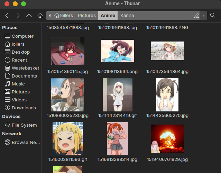Open the home folder via toolbar house icon
Image resolution: width=221 pixels, height=173 pixels.
click(x=40, y=16)
